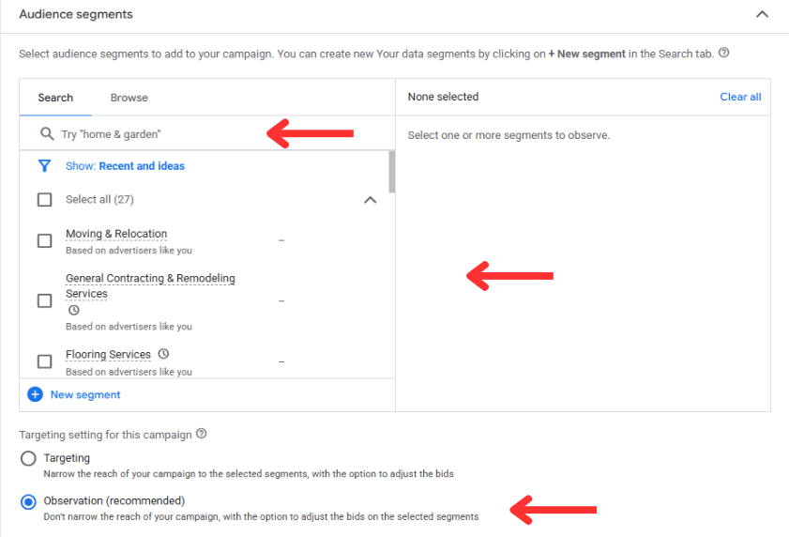This screenshot has width=789, height=537.
Task: Click clock icon under General Contracting segment
Action: click(x=73, y=310)
